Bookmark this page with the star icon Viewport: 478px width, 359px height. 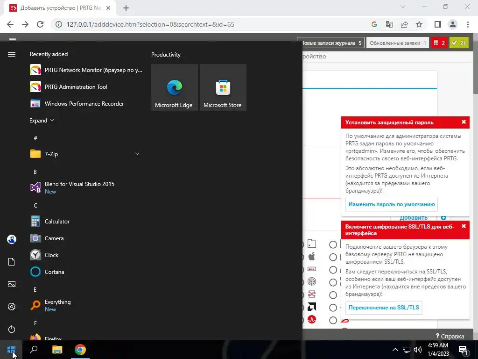tap(420, 24)
